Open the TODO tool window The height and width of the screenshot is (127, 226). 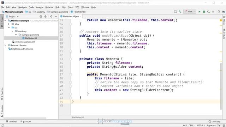coord(26,121)
